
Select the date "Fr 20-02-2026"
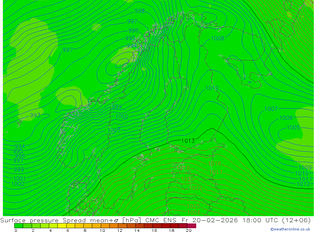coord(210,220)
